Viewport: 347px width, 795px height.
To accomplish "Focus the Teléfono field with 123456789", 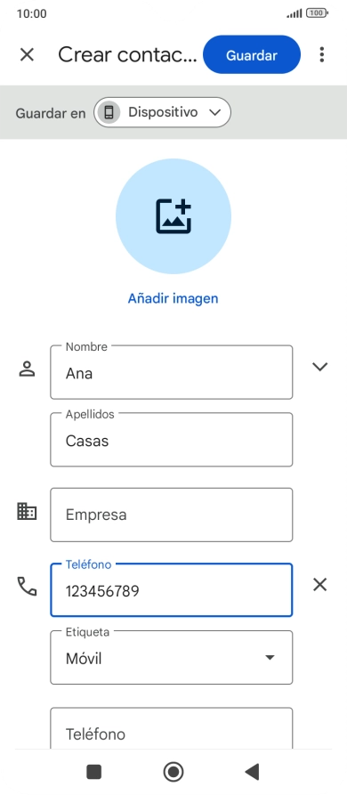I will point(171,589).
